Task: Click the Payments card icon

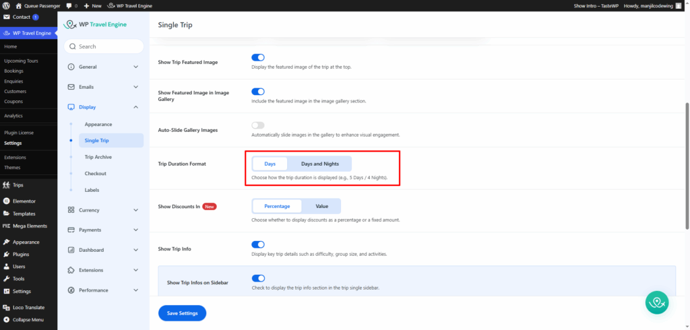Action: 71,230
